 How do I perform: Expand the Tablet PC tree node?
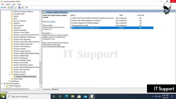[x=9, y=23]
